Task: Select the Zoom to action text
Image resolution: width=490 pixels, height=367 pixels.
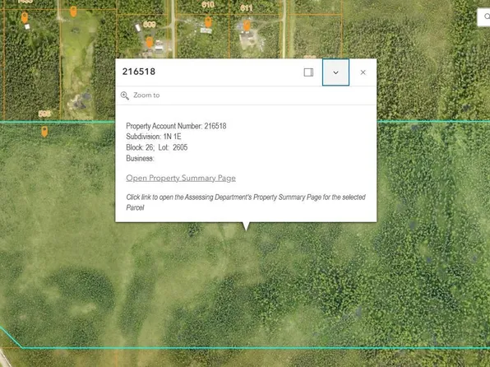Action: pos(146,95)
